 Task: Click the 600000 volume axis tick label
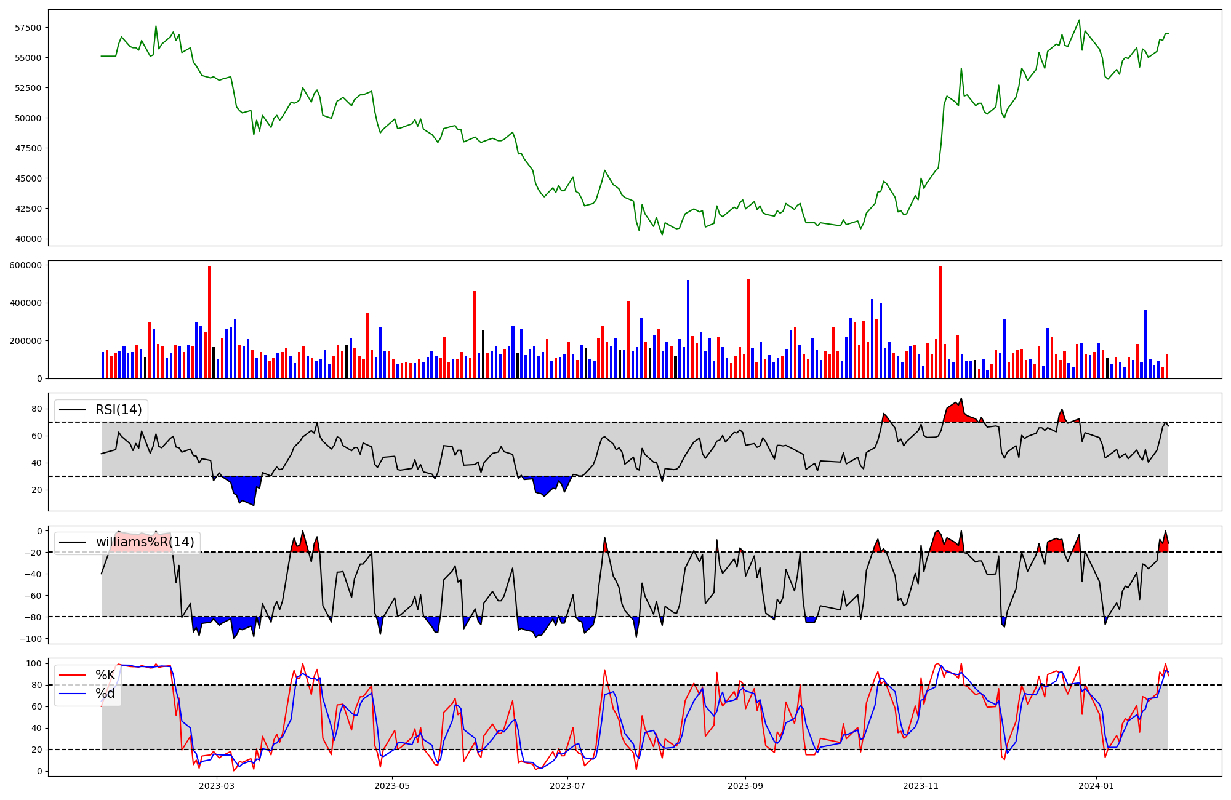26,265
